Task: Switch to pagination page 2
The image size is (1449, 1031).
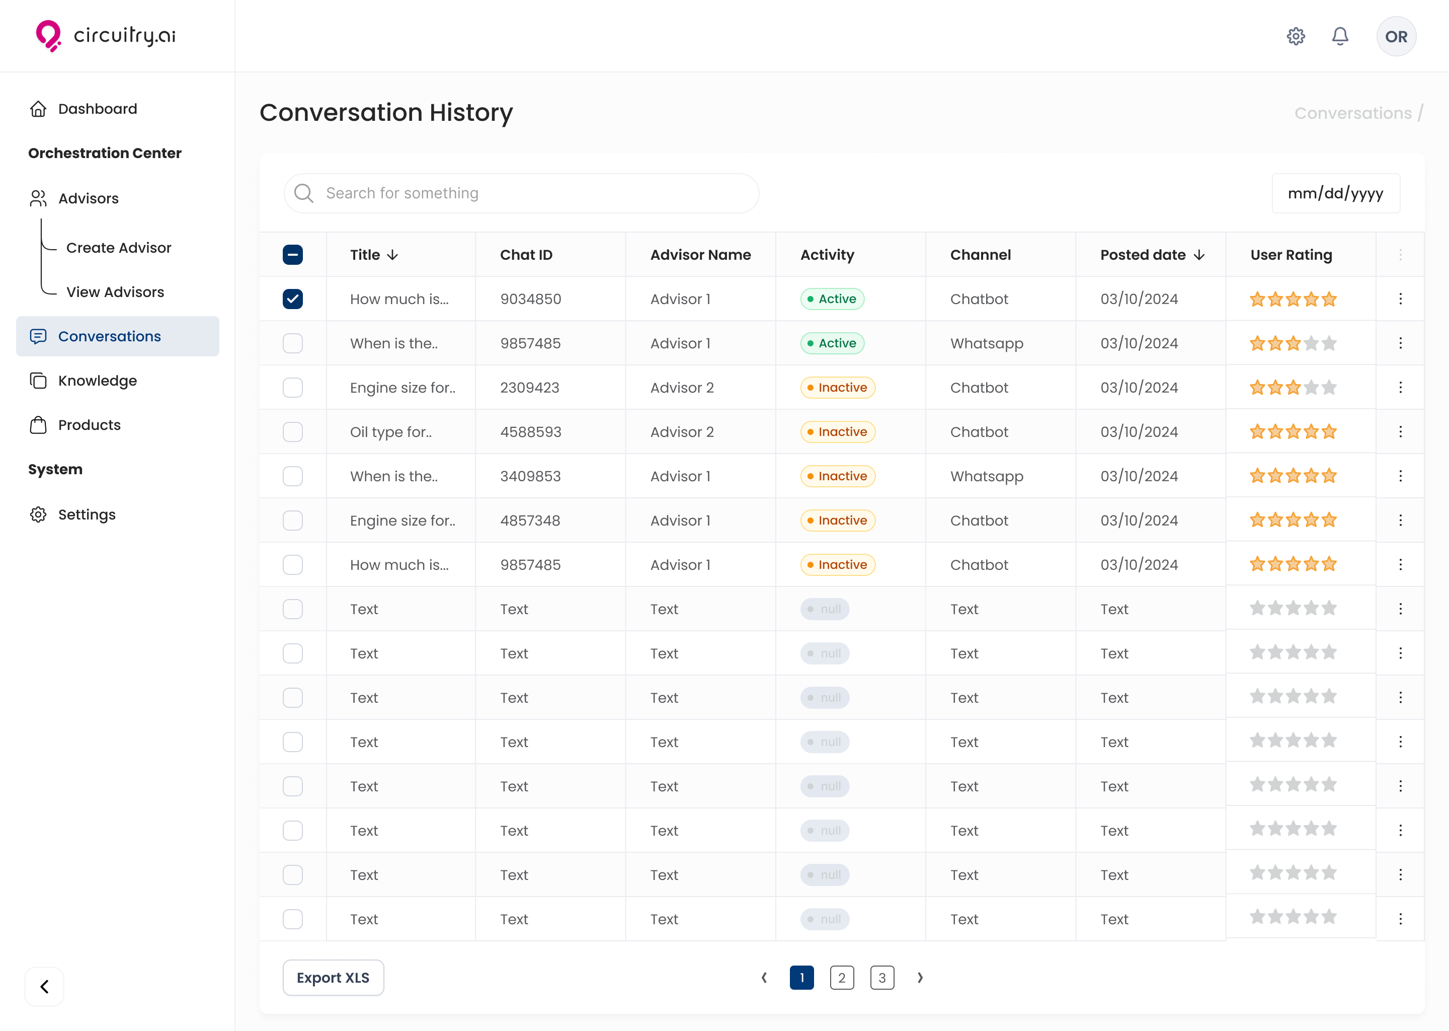Action: click(x=842, y=978)
